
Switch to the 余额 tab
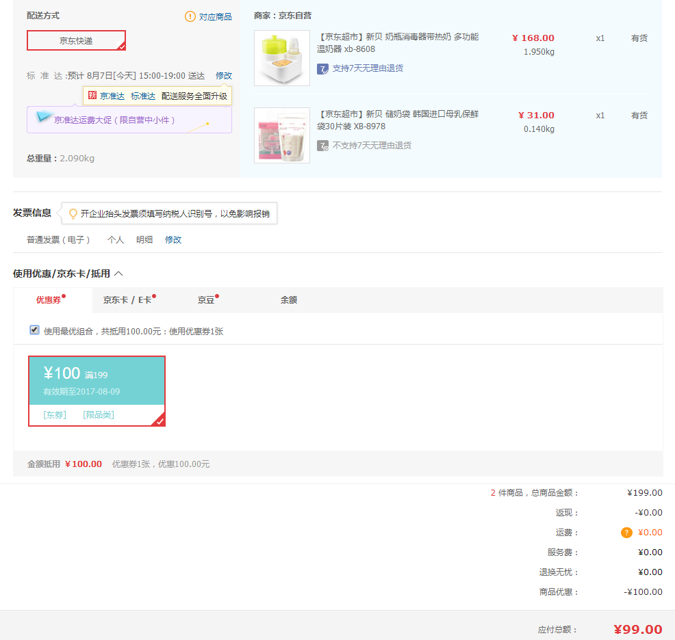(x=289, y=299)
